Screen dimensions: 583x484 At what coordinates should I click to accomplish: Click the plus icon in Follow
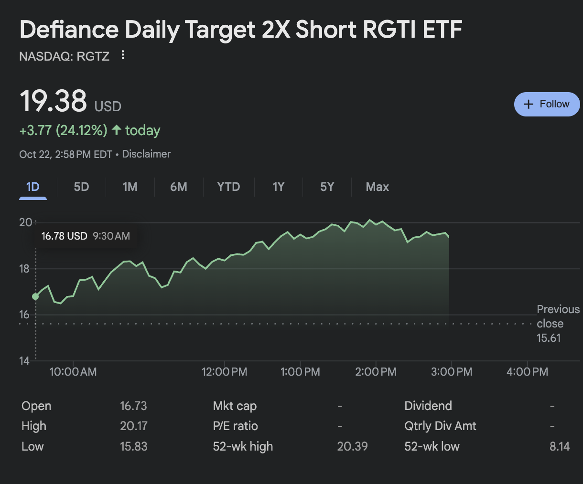pyautogui.click(x=528, y=104)
